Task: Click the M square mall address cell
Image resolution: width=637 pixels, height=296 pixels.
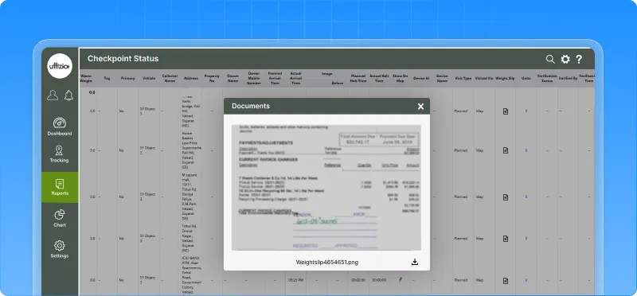Action: pos(191,197)
